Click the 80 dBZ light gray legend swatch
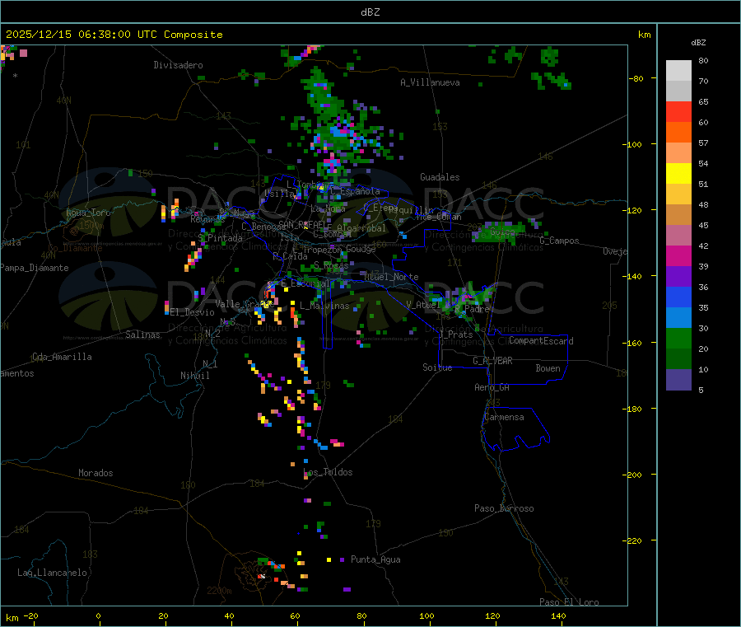Image resolution: width=741 pixels, height=627 pixels. (678, 70)
